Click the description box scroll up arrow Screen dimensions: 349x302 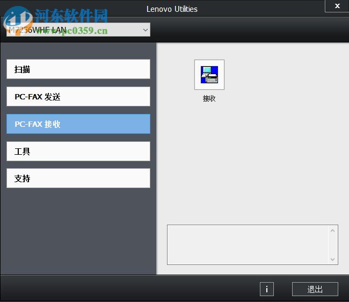[x=332, y=231]
